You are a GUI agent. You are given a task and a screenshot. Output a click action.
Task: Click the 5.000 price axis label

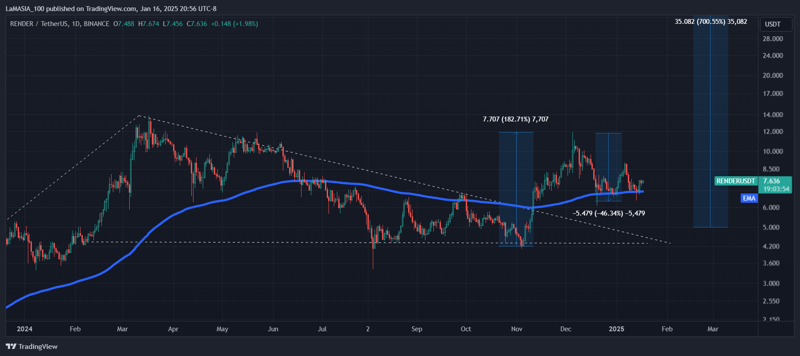(x=771, y=227)
